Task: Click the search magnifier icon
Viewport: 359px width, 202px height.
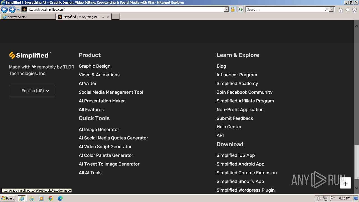Action: 326,10
